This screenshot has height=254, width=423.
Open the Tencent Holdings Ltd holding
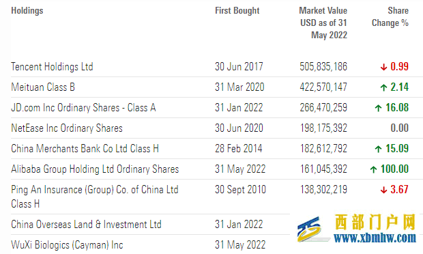pyautogui.click(x=52, y=67)
